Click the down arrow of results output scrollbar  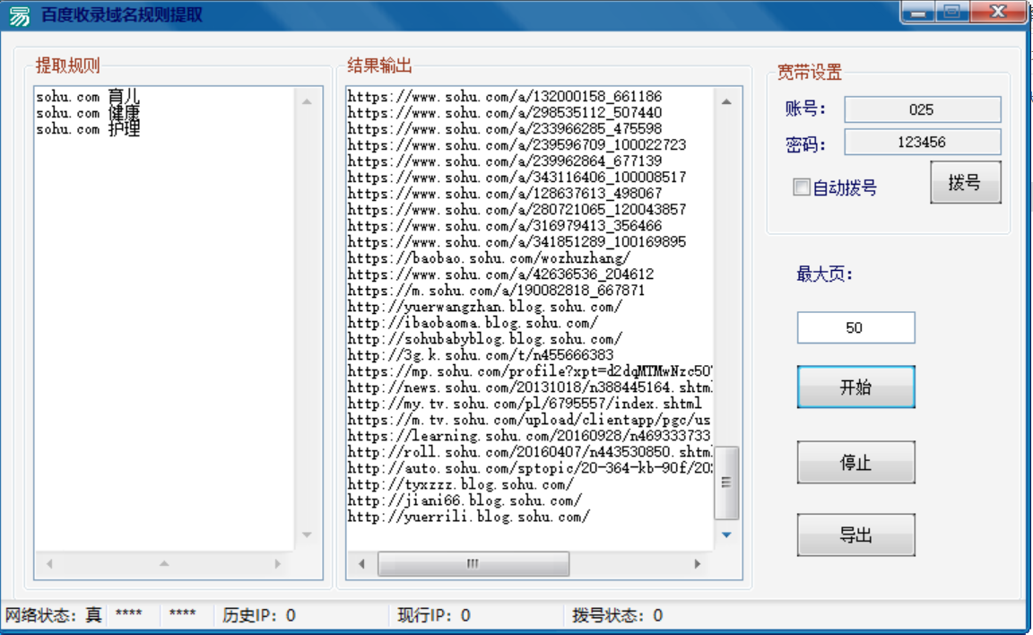(x=726, y=535)
